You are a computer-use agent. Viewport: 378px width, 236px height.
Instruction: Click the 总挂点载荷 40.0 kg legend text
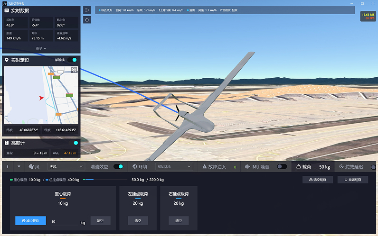pyautogui.click(x=62, y=180)
